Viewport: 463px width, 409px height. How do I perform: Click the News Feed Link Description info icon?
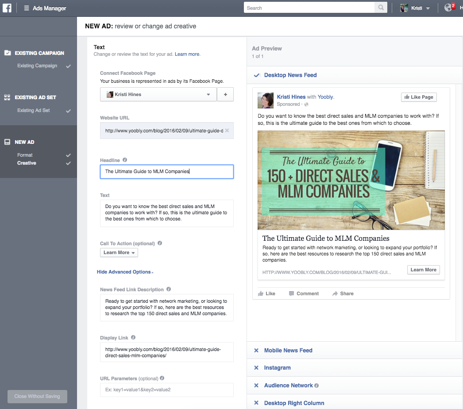[169, 289]
